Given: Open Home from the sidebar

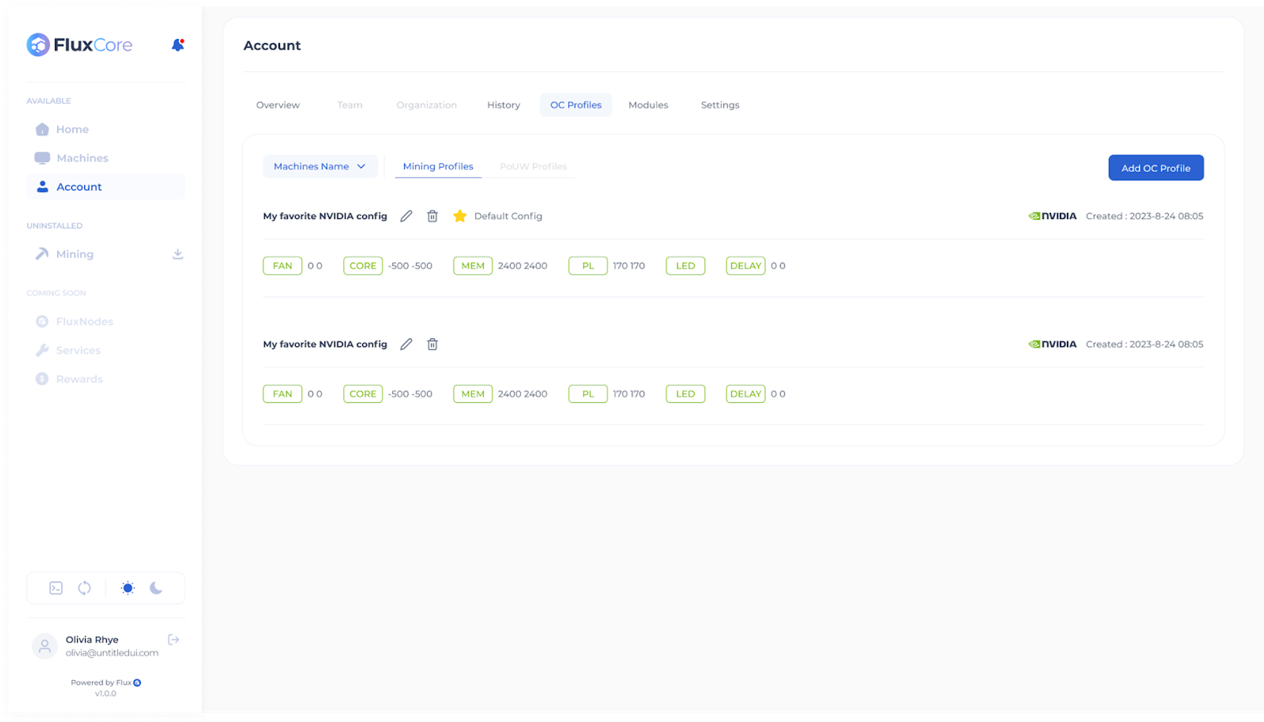Looking at the screenshot, I should (72, 129).
